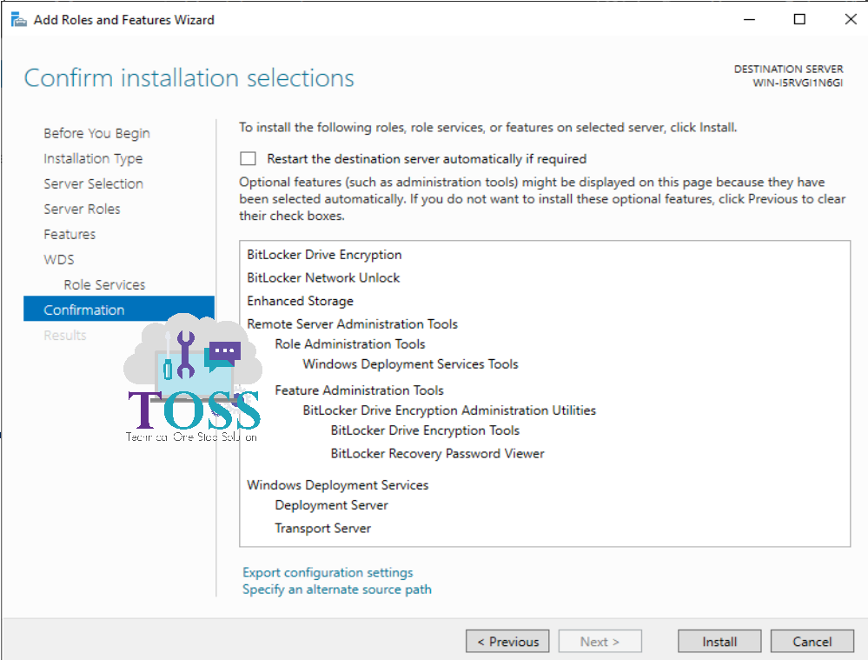
Task: Open Specify an alternate source path
Action: [337, 589]
